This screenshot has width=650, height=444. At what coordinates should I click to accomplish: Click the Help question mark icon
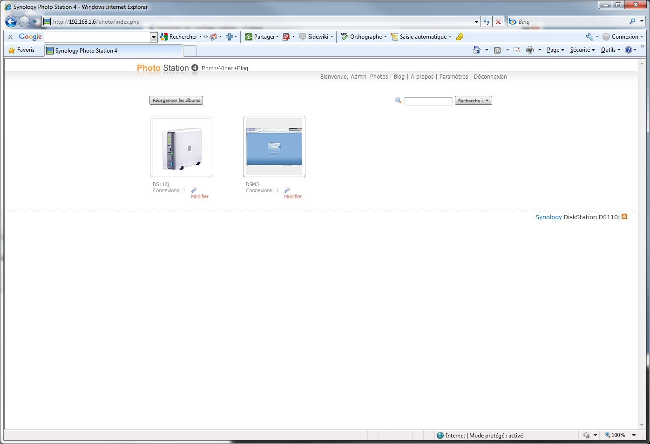click(629, 50)
